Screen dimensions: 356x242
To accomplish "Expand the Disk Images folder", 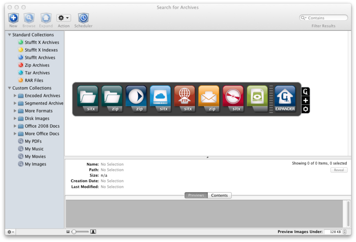I will (15, 118).
